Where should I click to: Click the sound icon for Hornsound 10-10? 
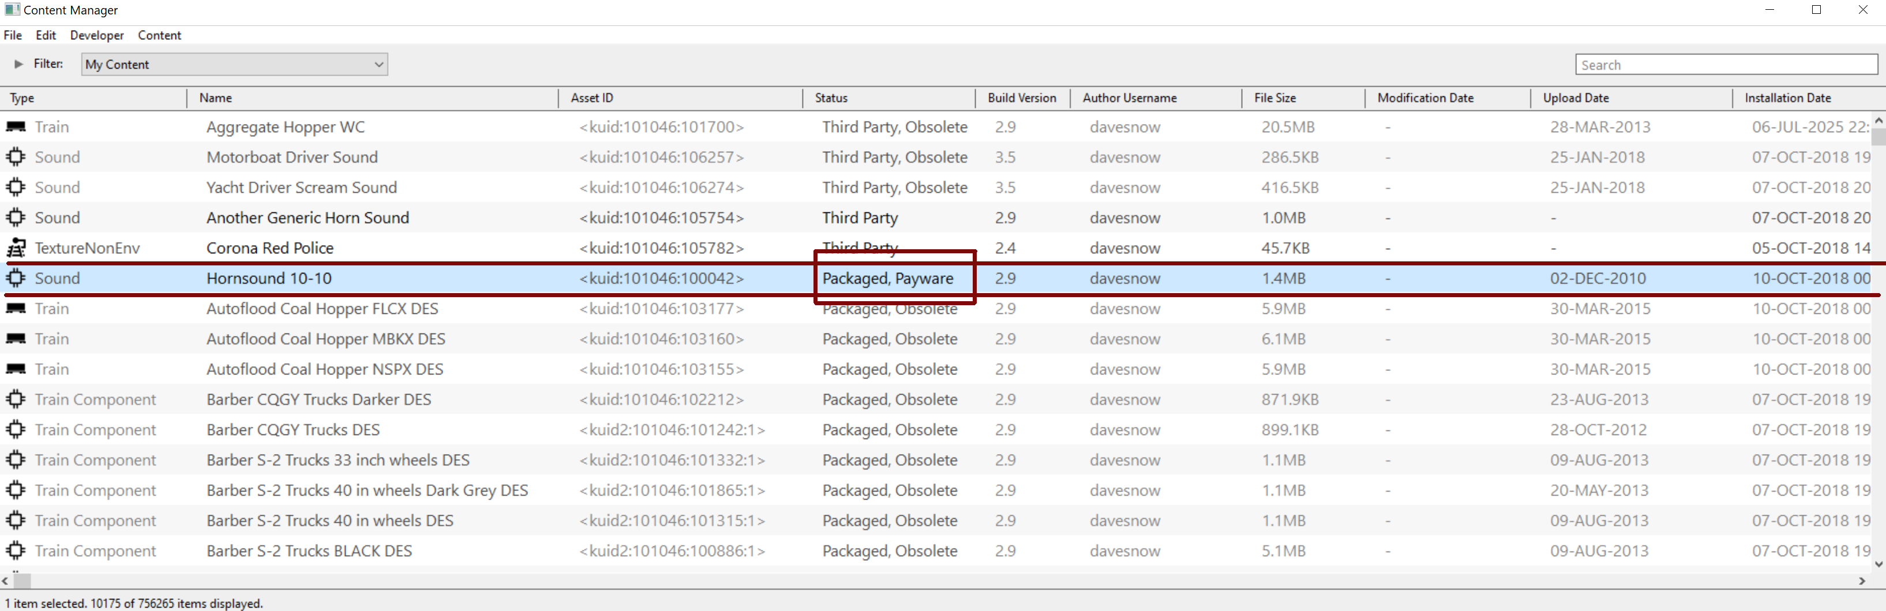tap(16, 278)
